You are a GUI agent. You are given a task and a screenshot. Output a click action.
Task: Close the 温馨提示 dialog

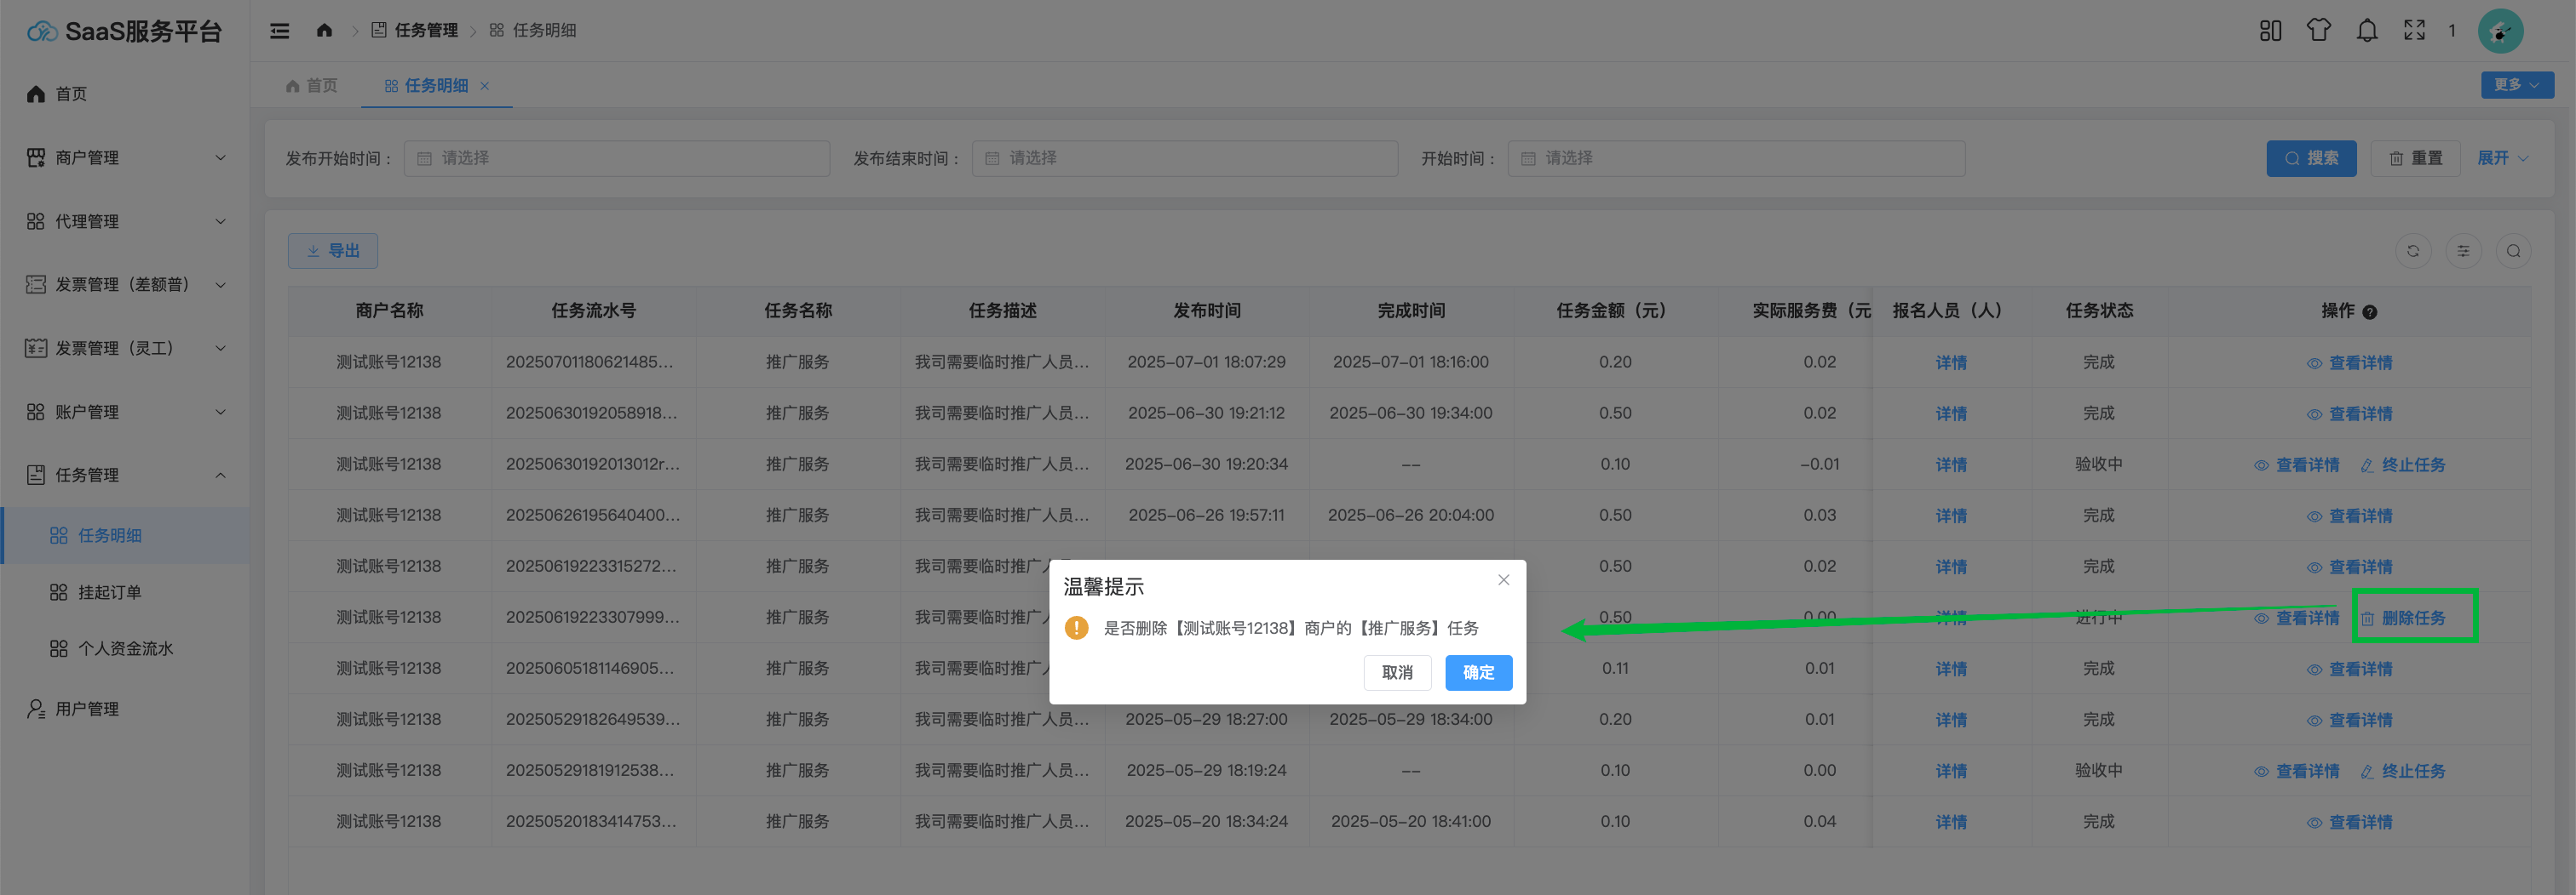(x=1503, y=579)
